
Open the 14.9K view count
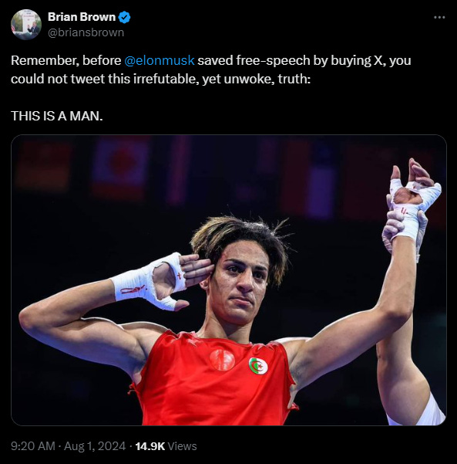[150, 446]
